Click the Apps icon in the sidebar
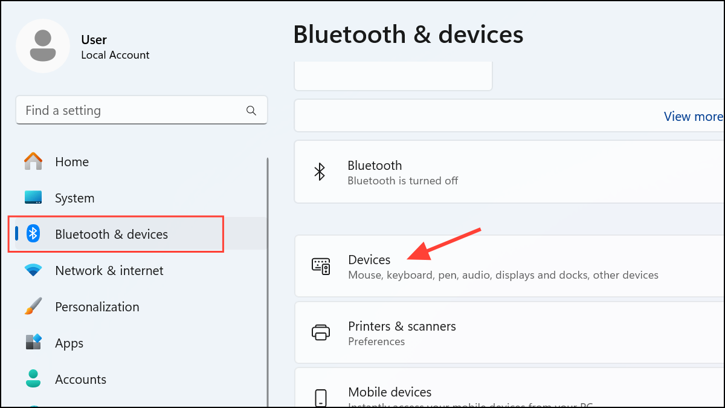 [x=33, y=343]
